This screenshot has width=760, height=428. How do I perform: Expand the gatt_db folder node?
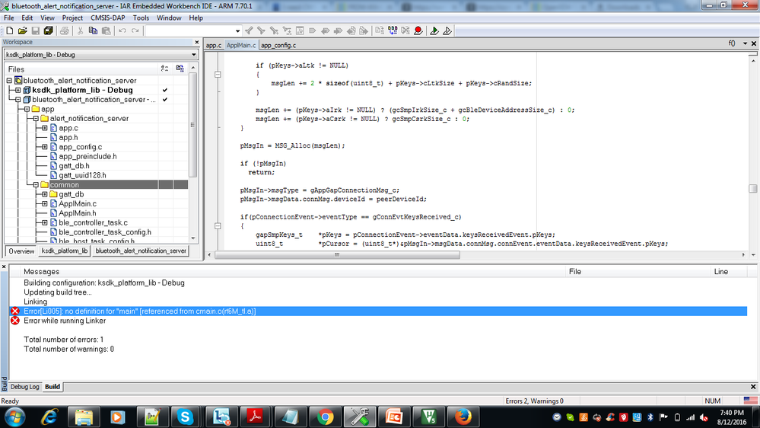(45, 194)
